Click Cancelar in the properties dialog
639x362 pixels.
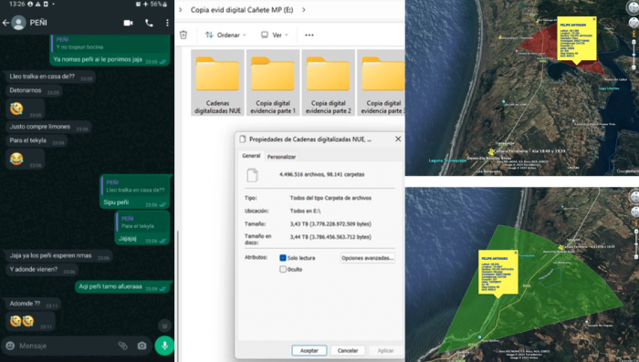tap(348, 350)
